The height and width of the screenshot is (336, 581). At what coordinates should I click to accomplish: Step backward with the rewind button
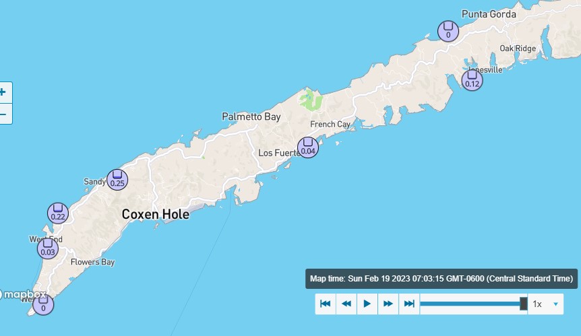coord(346,304)
